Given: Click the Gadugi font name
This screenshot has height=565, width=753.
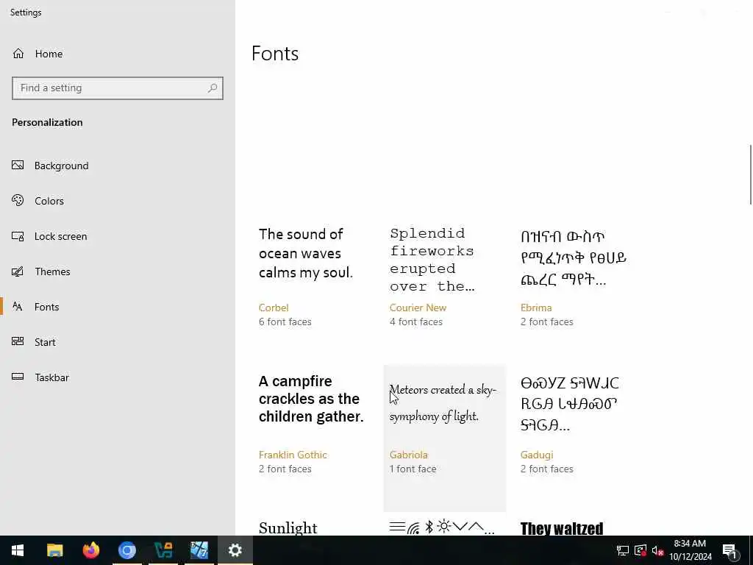Looking at the screenshot, I should (x=537, y=455).
